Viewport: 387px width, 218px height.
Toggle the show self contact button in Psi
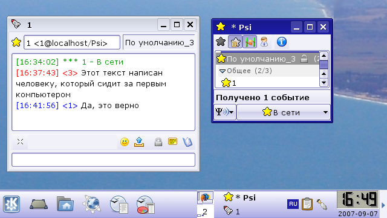[x=264, y=42]
